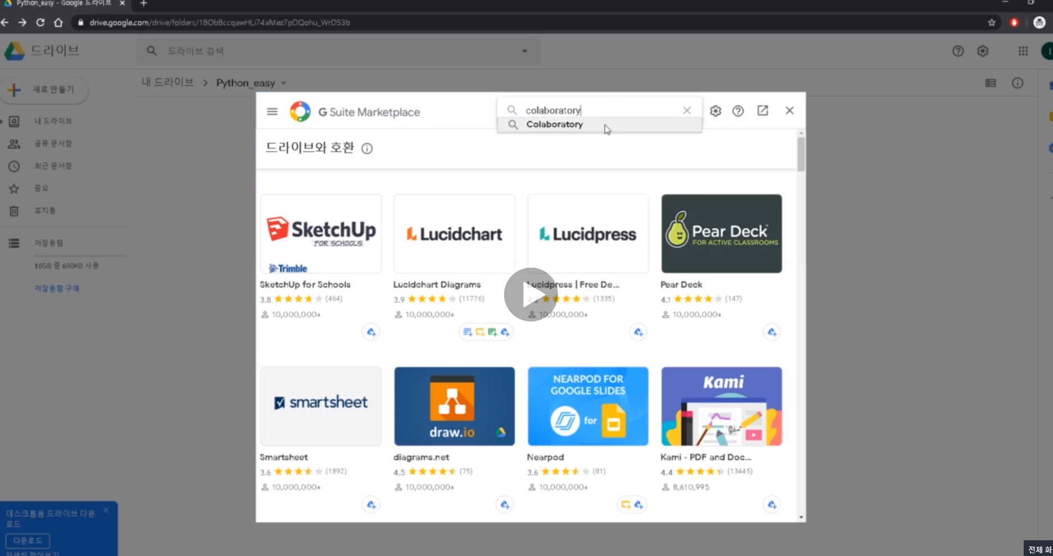Click the marketplace search input field
Screen dimensions: 1053x556
coord(601,110)
